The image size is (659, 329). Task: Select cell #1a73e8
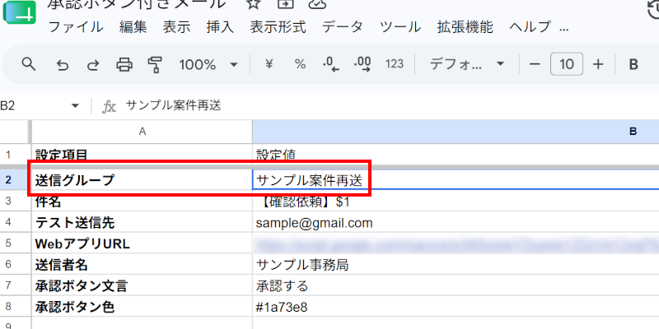(x=456, y=307)
